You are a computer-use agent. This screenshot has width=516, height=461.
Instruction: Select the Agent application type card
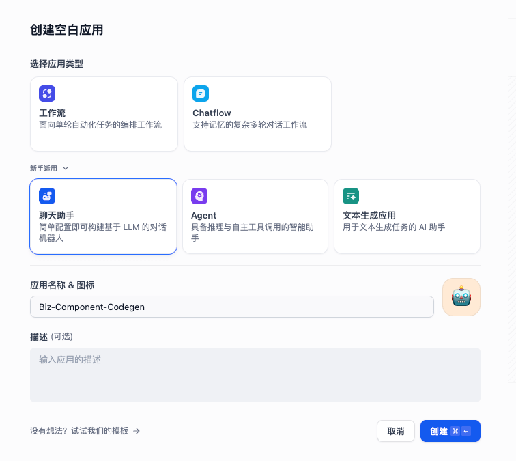click(x=255, y=216)
